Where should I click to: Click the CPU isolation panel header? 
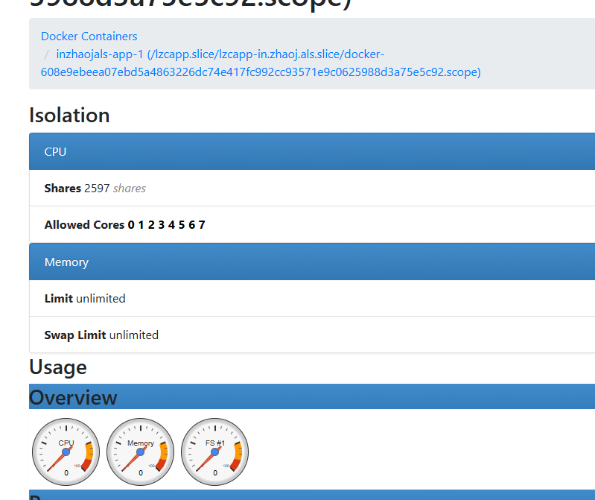coord(312,151)
